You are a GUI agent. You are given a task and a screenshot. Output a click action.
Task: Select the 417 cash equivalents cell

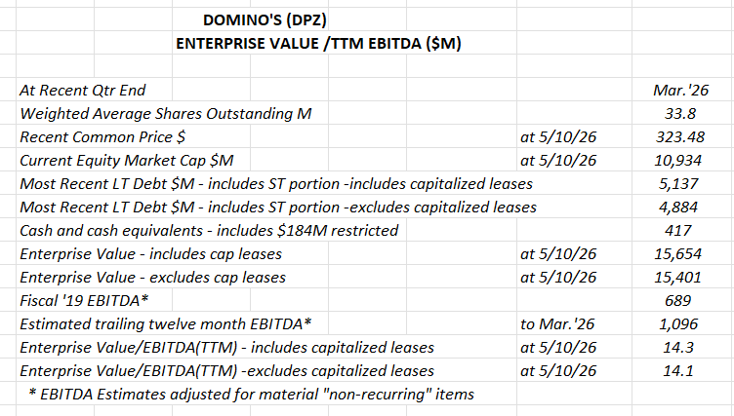(x=677, y=231)
